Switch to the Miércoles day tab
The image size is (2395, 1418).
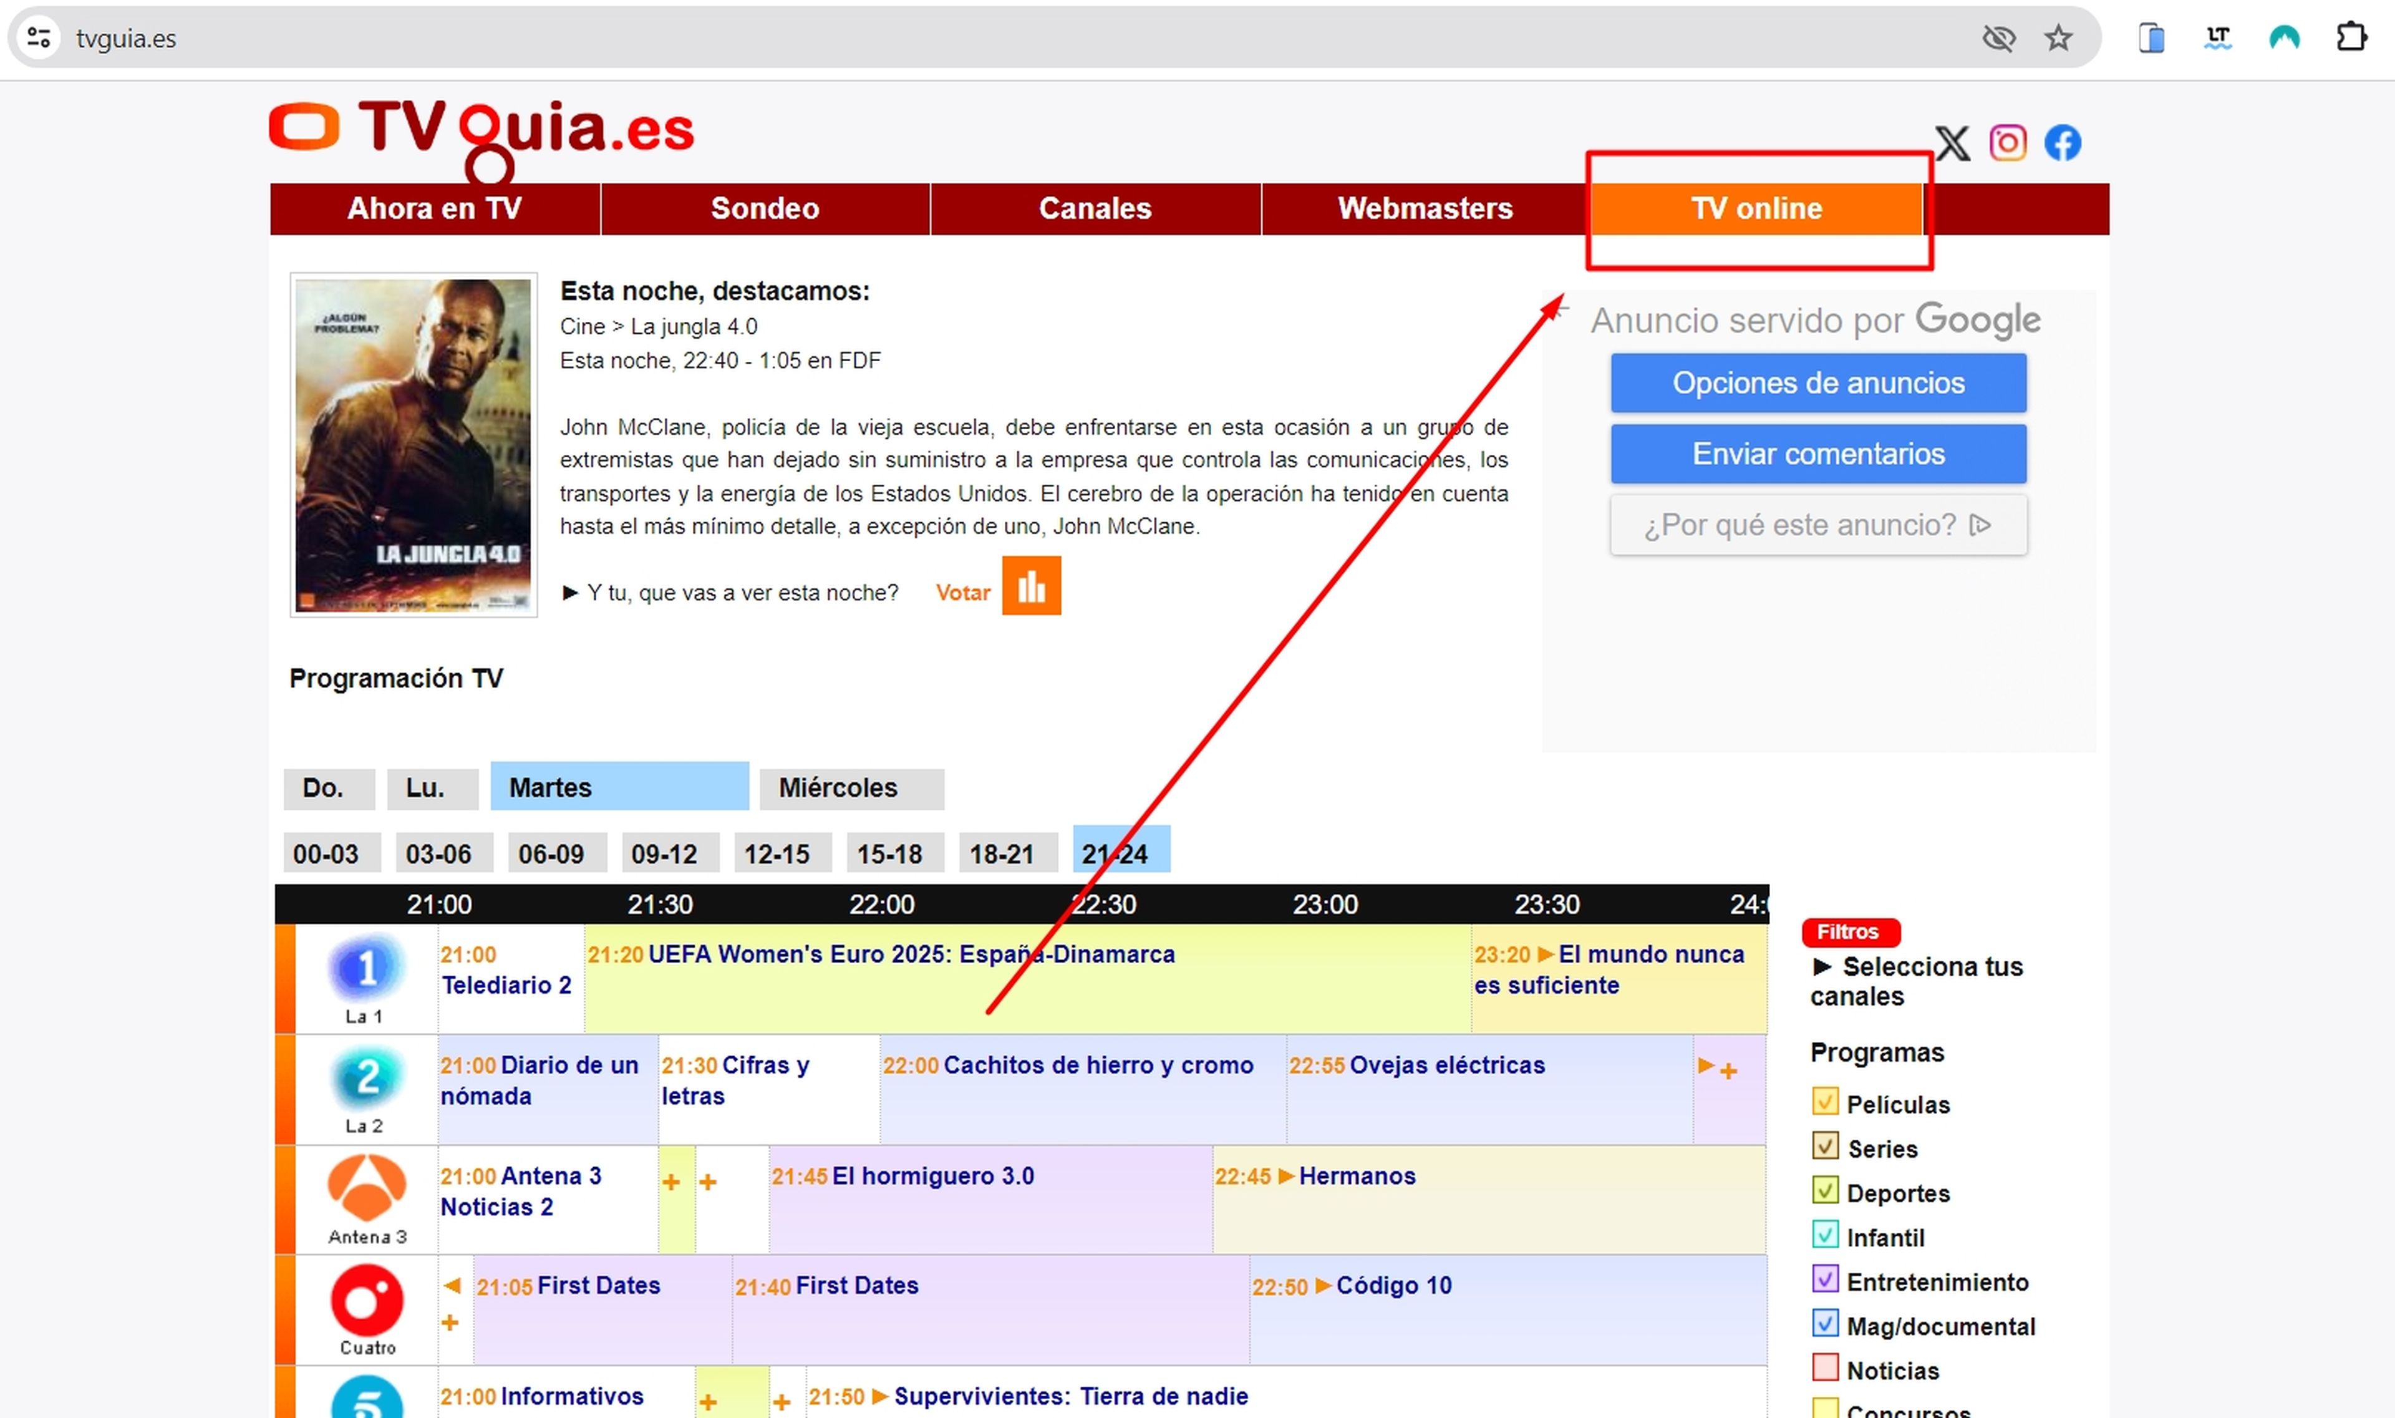click(851, 789)
